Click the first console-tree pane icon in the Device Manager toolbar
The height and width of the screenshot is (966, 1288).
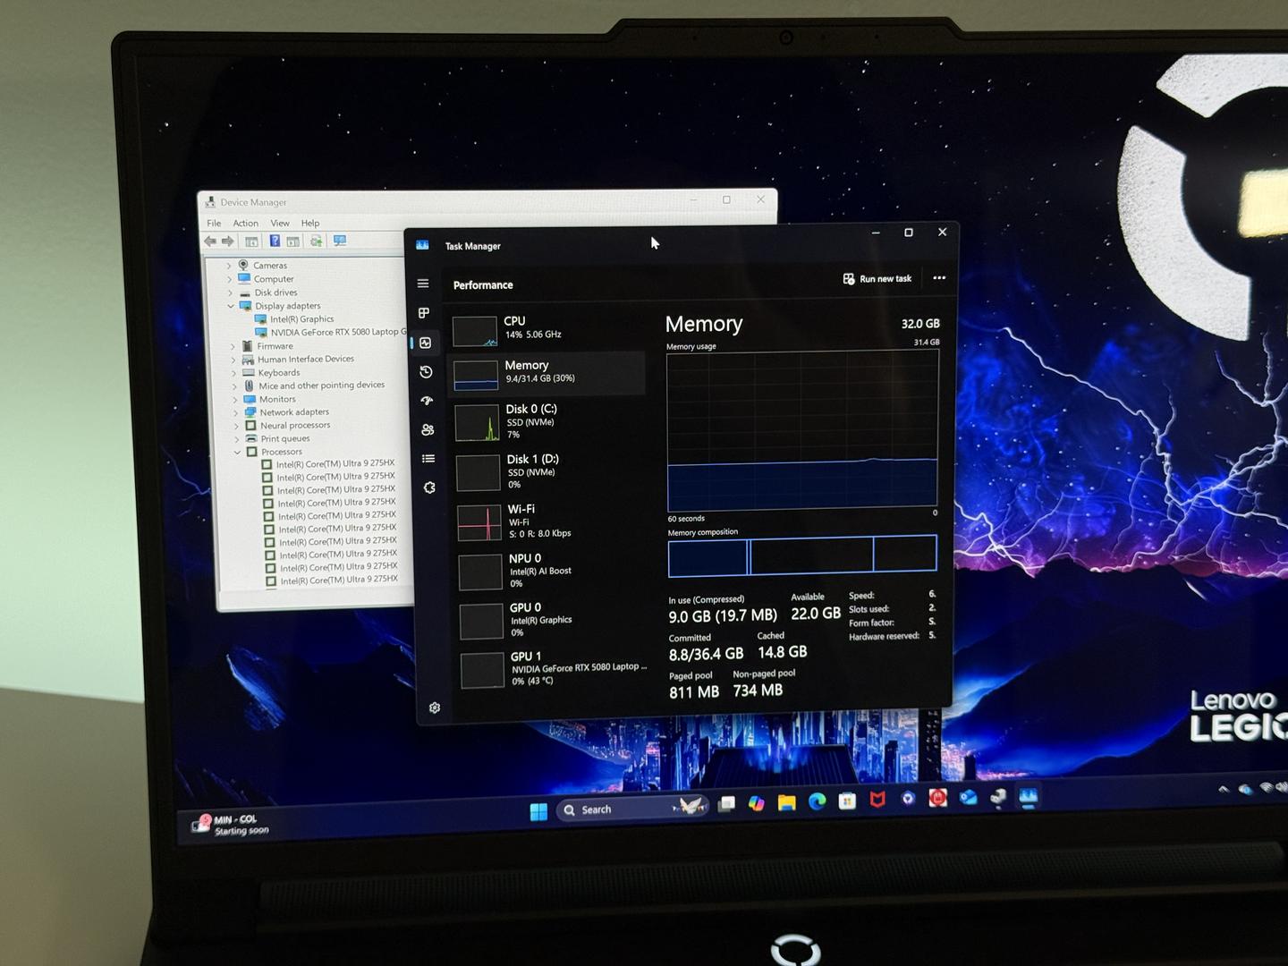click(251, 241)
